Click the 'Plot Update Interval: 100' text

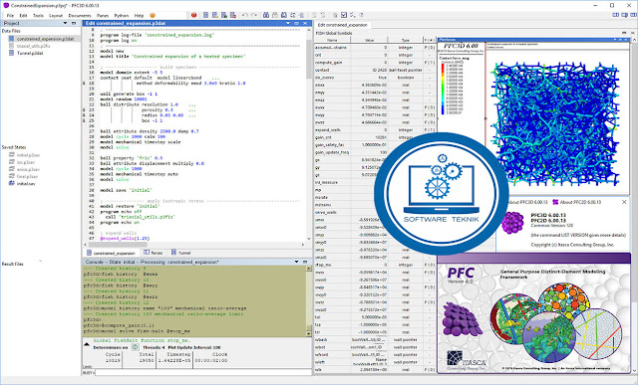(193, 347)
